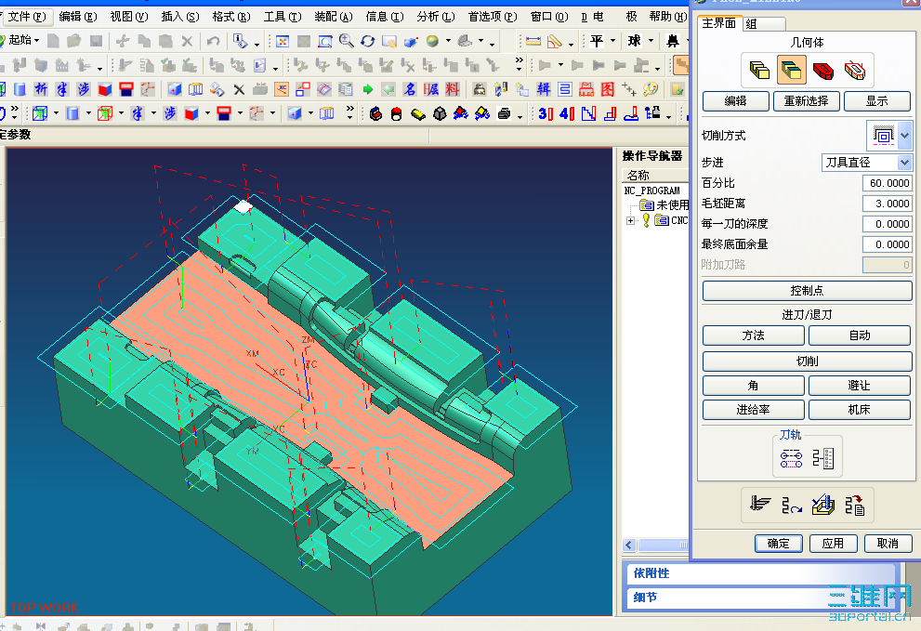Click the Fit view toolbar icon
Image resolution: width=921 pixels, height=631 pixels.
click(283, 41)
